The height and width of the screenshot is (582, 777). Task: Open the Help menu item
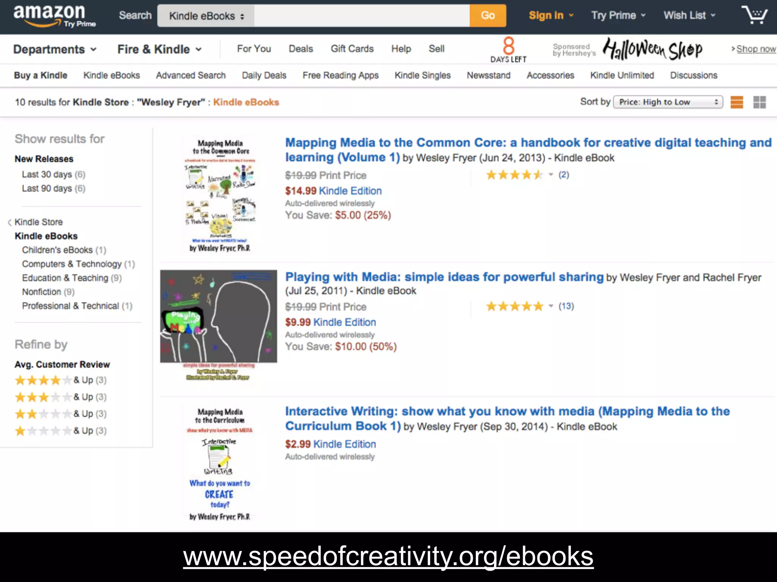[x=401, y=49]
